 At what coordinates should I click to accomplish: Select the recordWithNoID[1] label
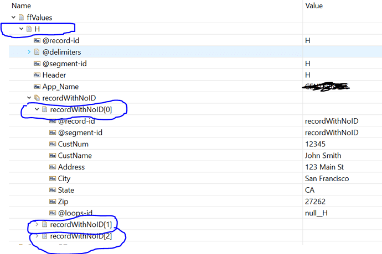click(81, 225)
